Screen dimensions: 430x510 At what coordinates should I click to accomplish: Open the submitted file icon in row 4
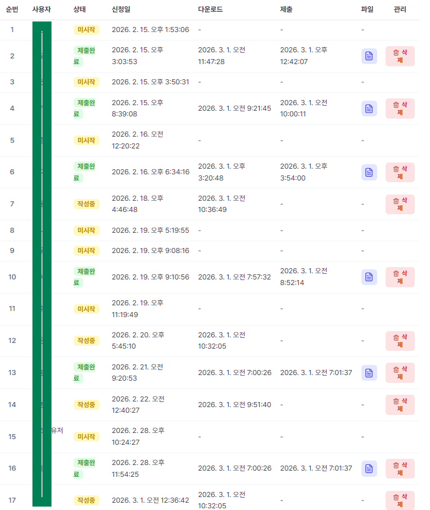coord(369,109)
